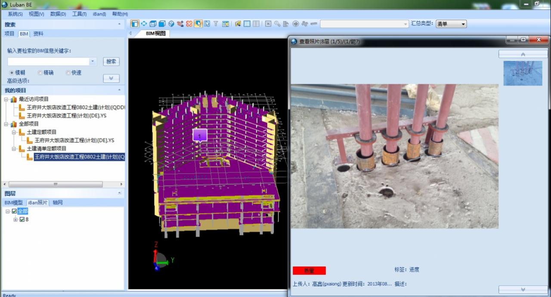Image resolution: width=551 pixels, height=297 pixels.
Task: Click the solid 3D cube view icon
Action: pyautogui.click(x=162, y=24)
